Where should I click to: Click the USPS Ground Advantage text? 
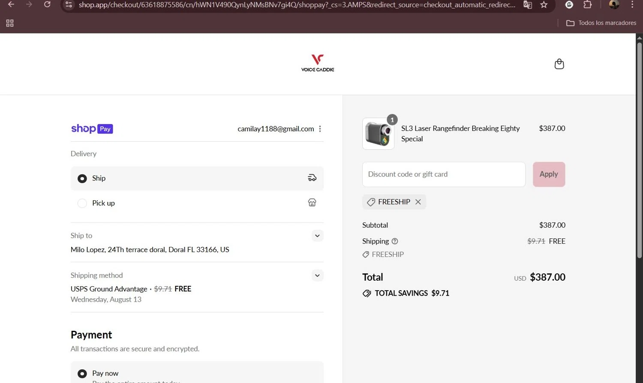pyautogui.click(x=109, y=289)
